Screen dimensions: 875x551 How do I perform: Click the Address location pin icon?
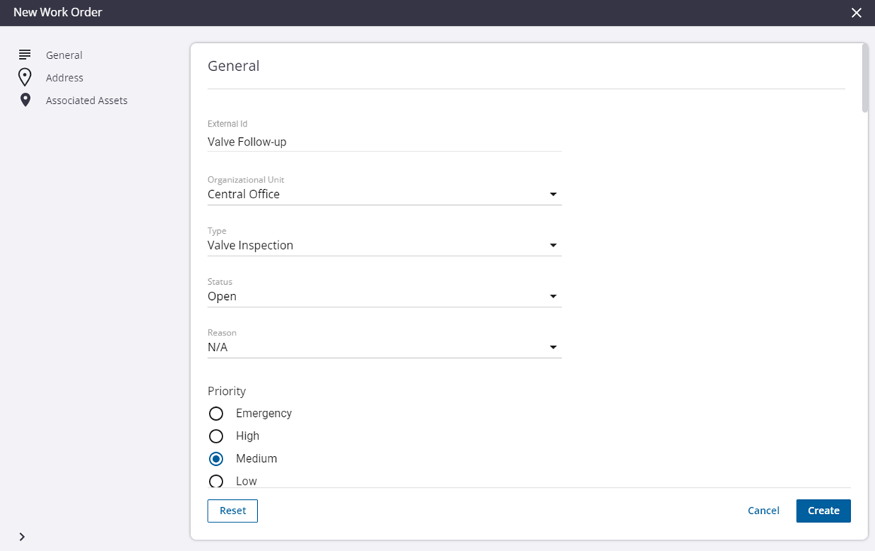coord(25,78)
